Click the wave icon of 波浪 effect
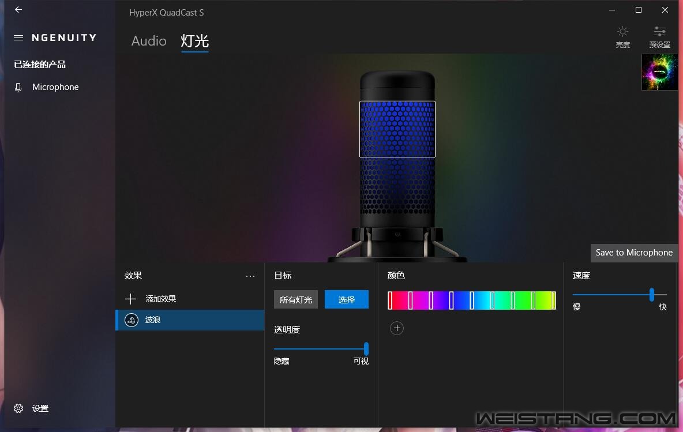The image size is (683, 432). 132,320
